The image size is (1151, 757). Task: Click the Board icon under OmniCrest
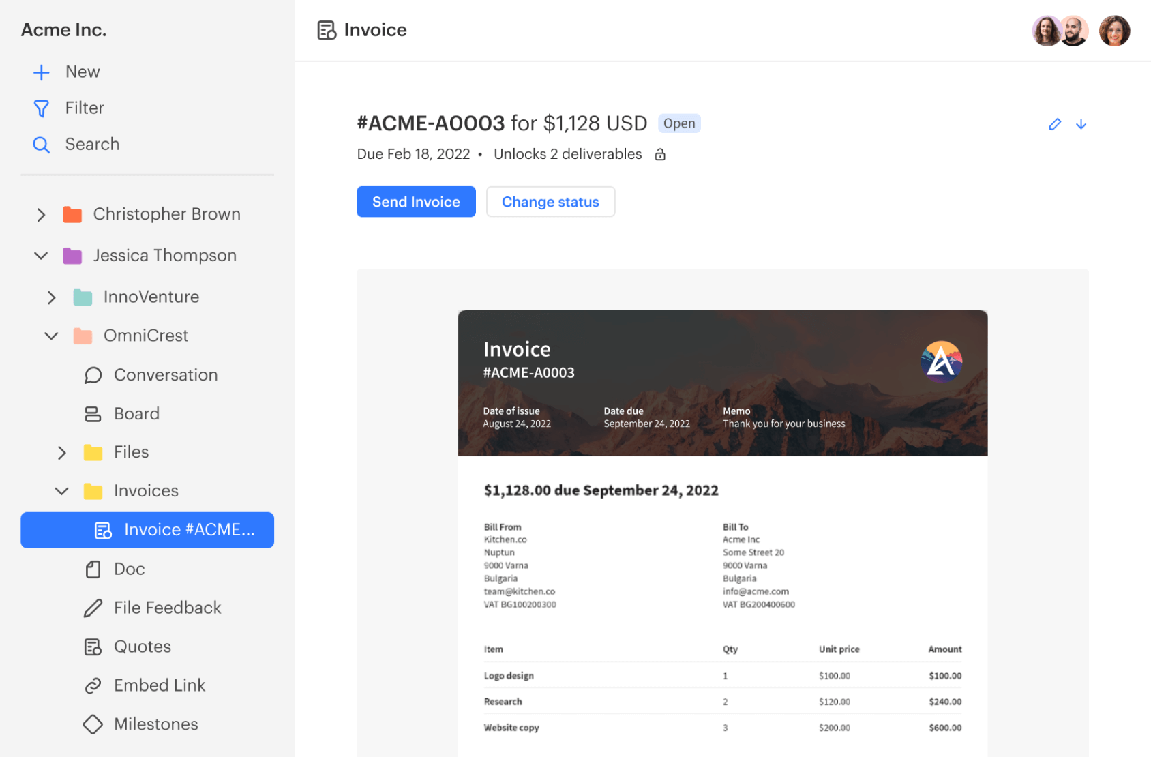click(93, 413)
